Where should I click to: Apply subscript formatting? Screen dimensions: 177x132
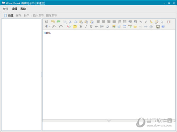pos(141,21)
